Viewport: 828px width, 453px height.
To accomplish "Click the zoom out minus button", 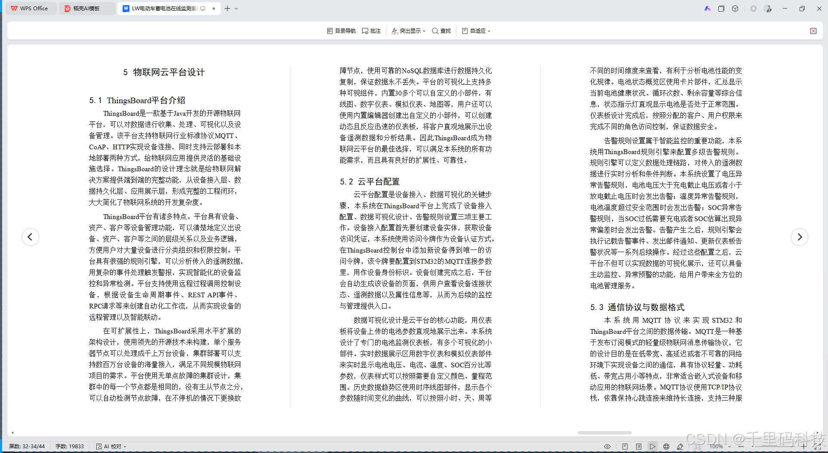I will point(741,447).
